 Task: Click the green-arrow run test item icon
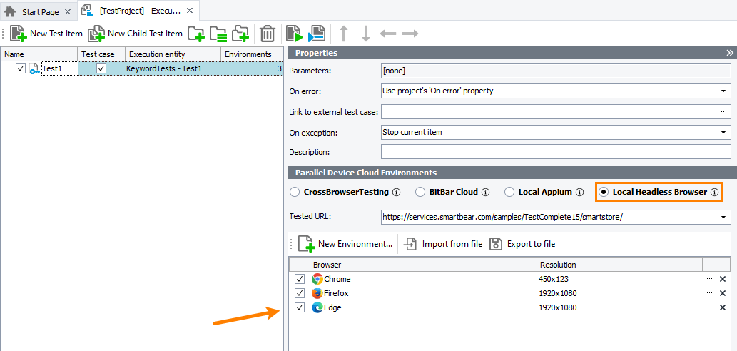pyautogui.click(x=294, y=34)
